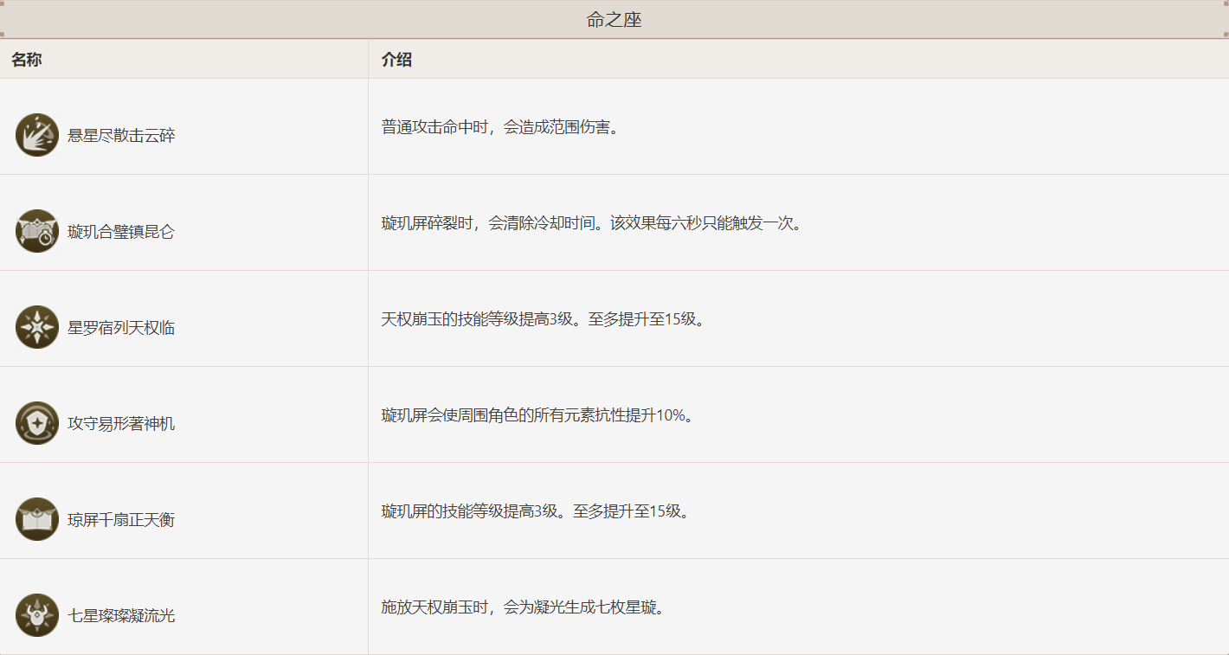Click description 璇玑屏的技能等级提高3级

tap(536, 511)
